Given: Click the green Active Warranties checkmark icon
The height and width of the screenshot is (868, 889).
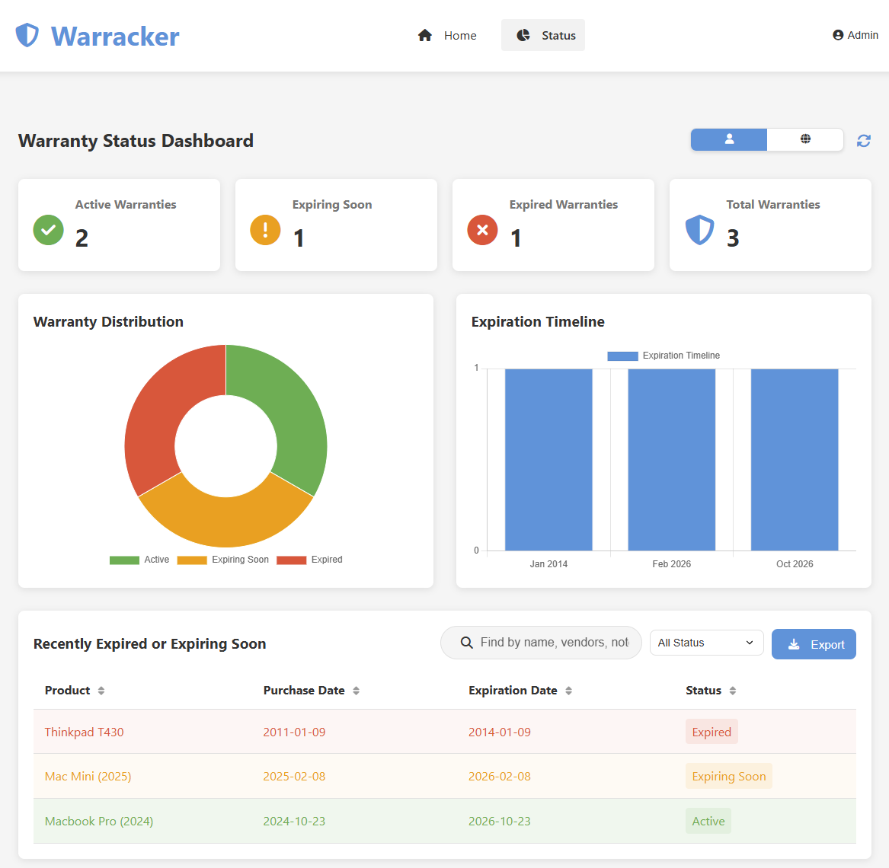Looking at the screenshot, I should (48, 230).
